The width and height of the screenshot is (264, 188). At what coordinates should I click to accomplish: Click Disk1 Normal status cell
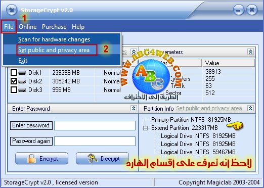coord(112,73)
